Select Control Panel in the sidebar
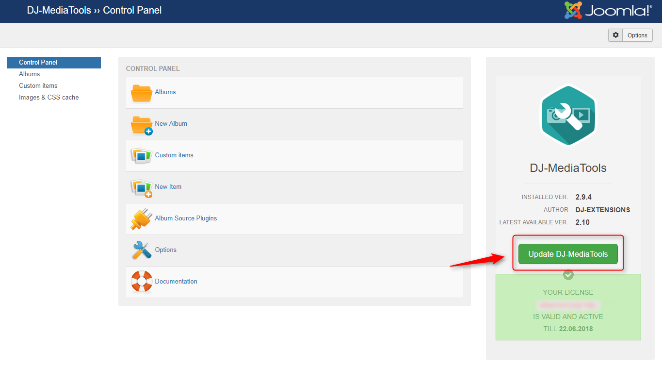 (54, 62)
